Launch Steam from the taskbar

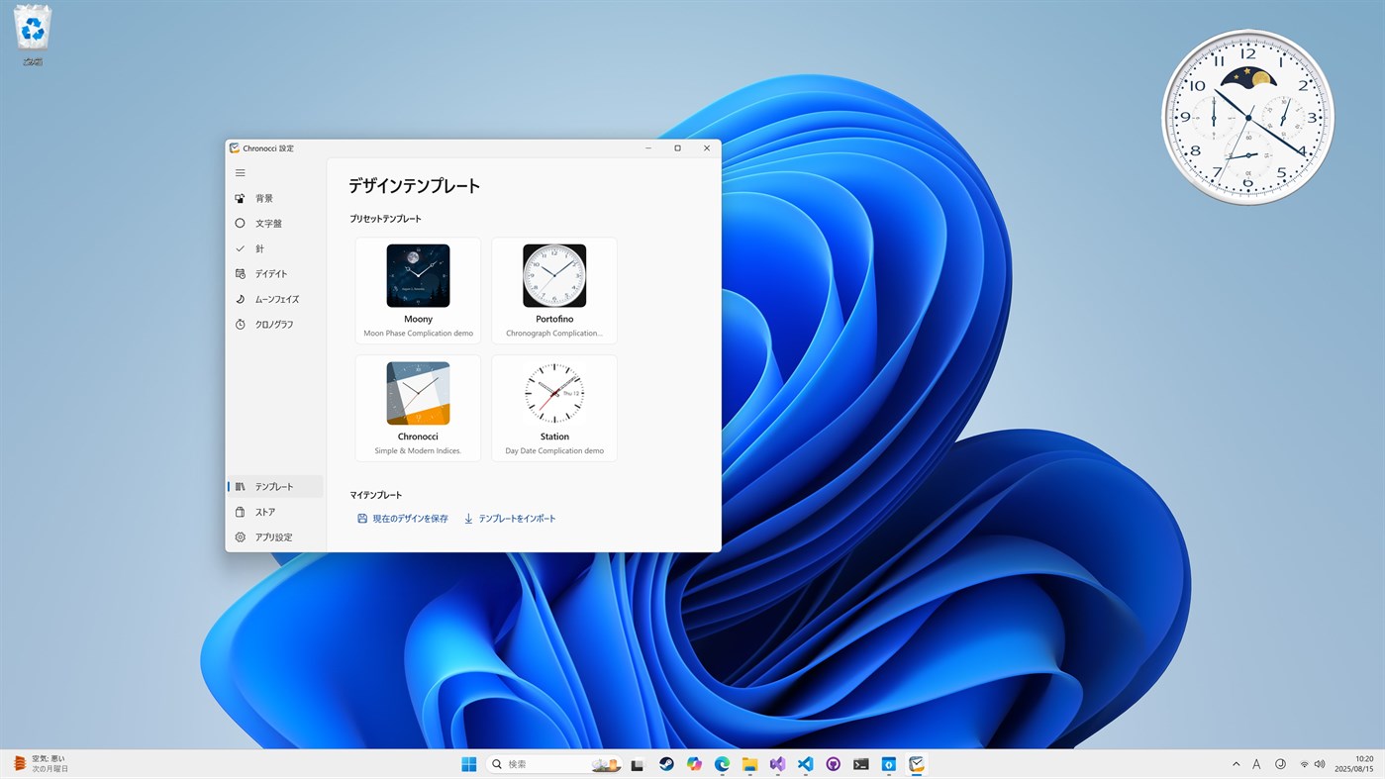pyautogui.click(x=666, y=764)
